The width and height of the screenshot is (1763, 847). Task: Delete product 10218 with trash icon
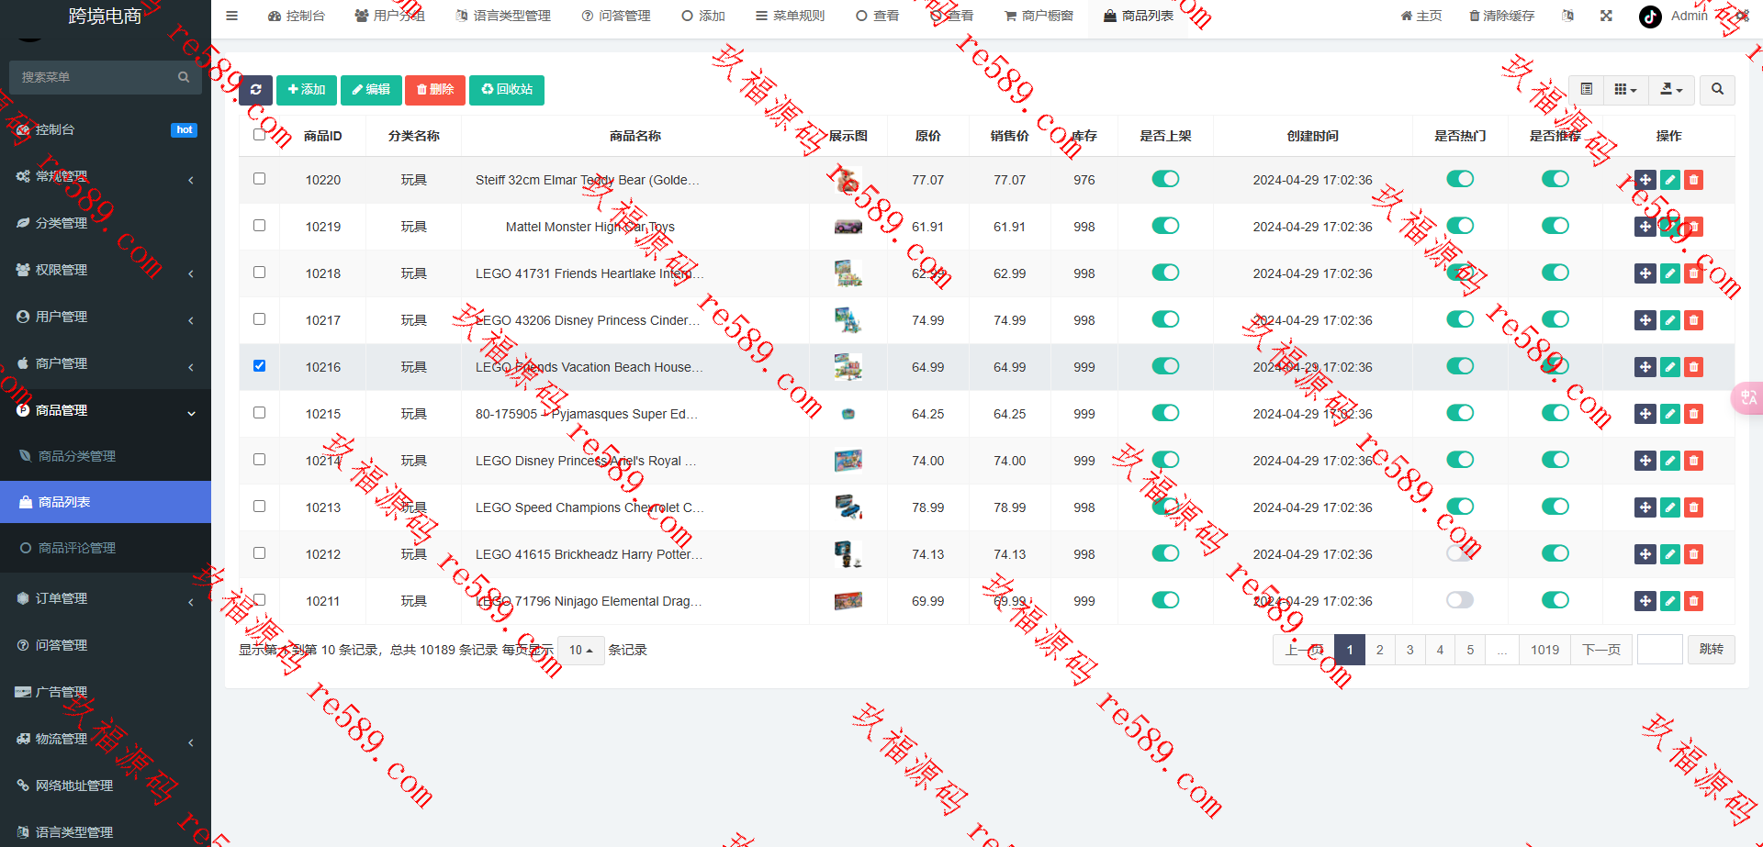[1694, 273]
